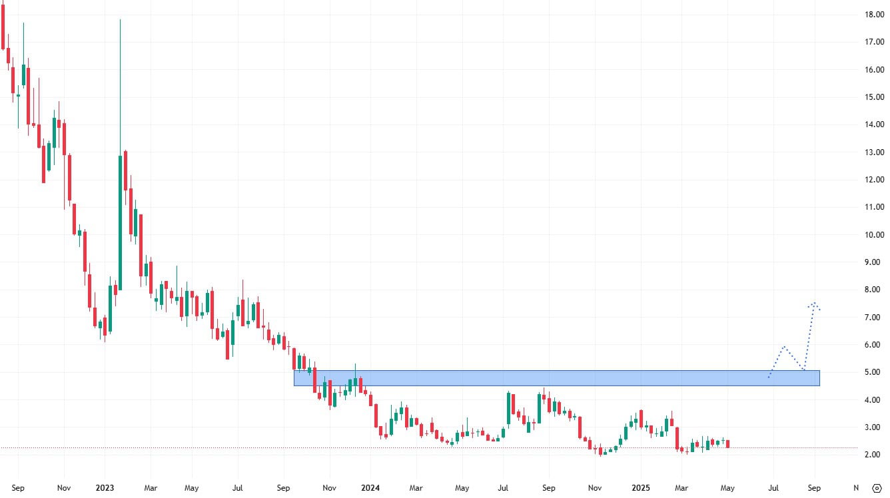Click the rightmost Jul time axis label
The height and width of the screenshot is (498, 890).
pyautogui.click(x=774, y=487)
